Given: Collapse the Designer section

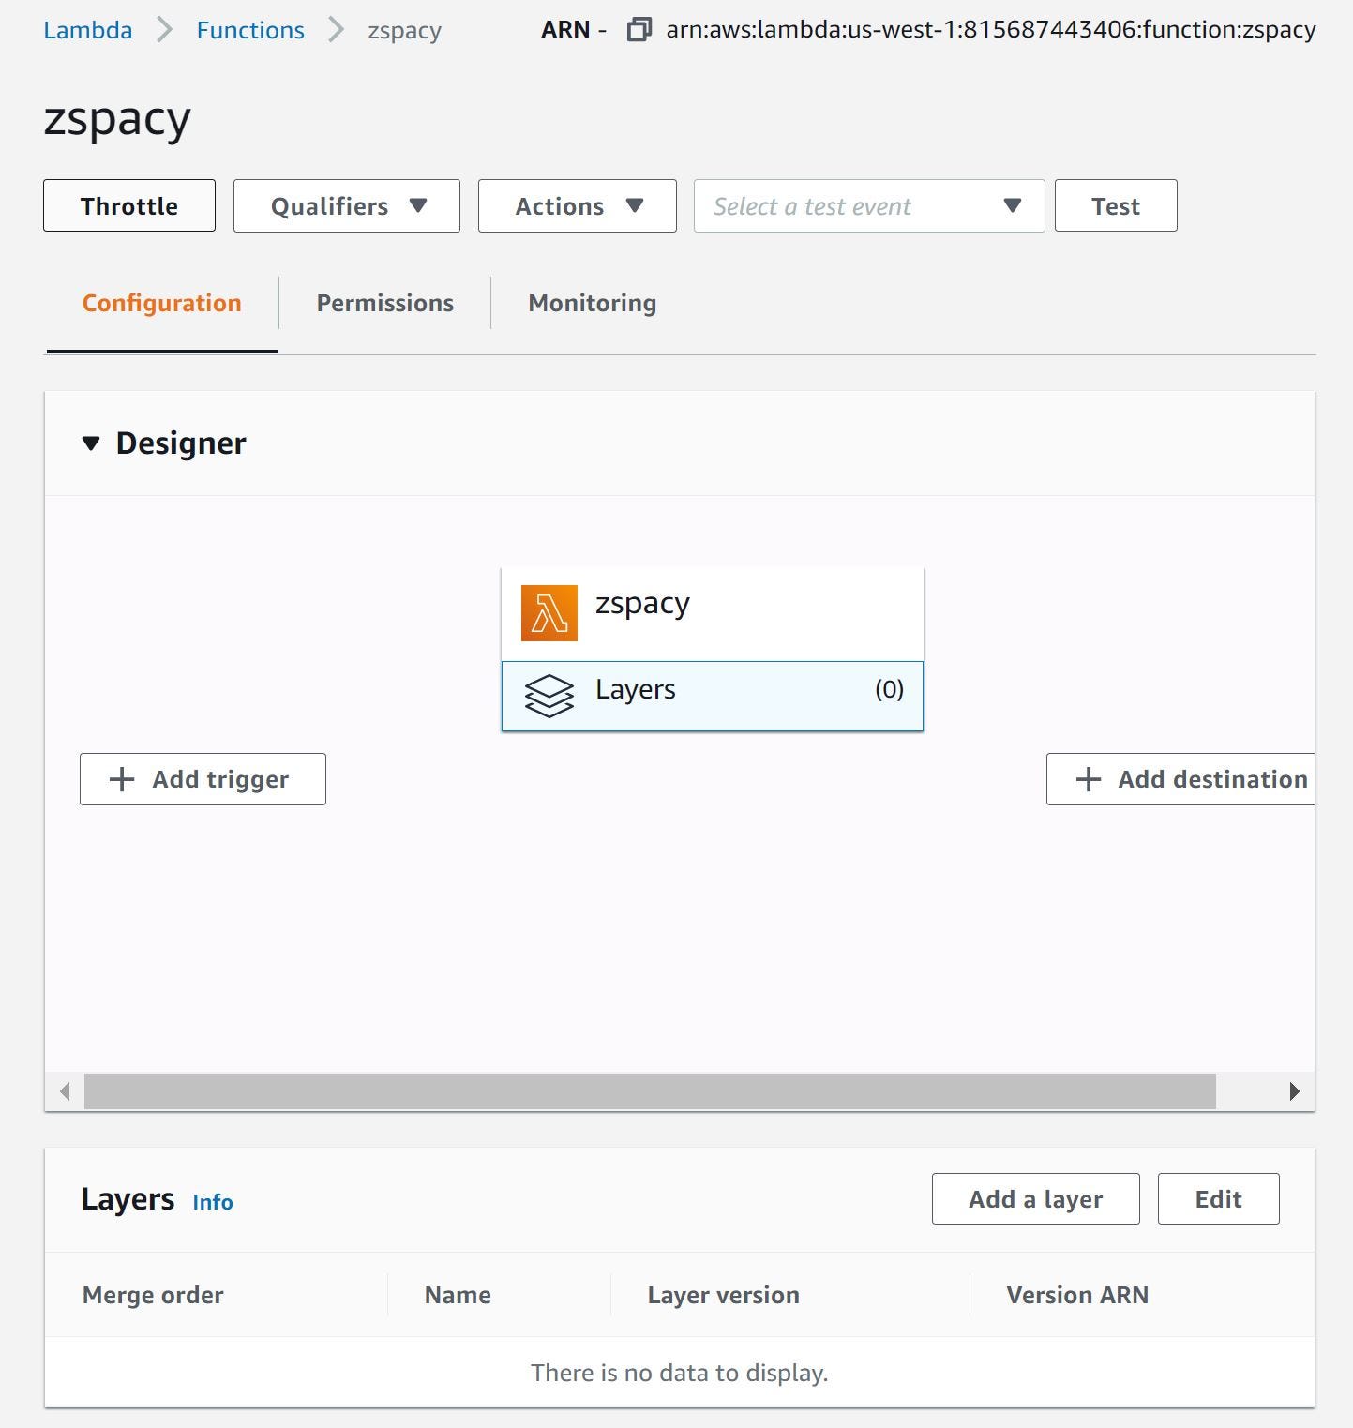Looking at the screenshot, I should tap(91, 443).
